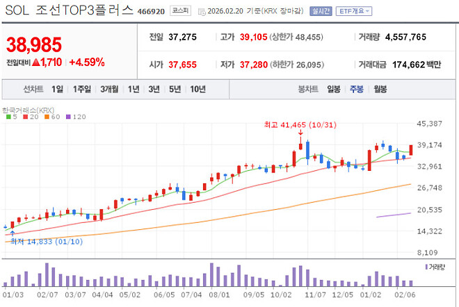The image size is (459, 307).
Task: Click the 실시간 real-time badge
Action: click(321, 11)
